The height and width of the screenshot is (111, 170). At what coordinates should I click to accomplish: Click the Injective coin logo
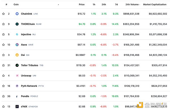[17, 34]
